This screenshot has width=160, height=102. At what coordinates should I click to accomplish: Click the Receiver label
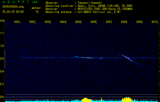(x=52, y=9)
